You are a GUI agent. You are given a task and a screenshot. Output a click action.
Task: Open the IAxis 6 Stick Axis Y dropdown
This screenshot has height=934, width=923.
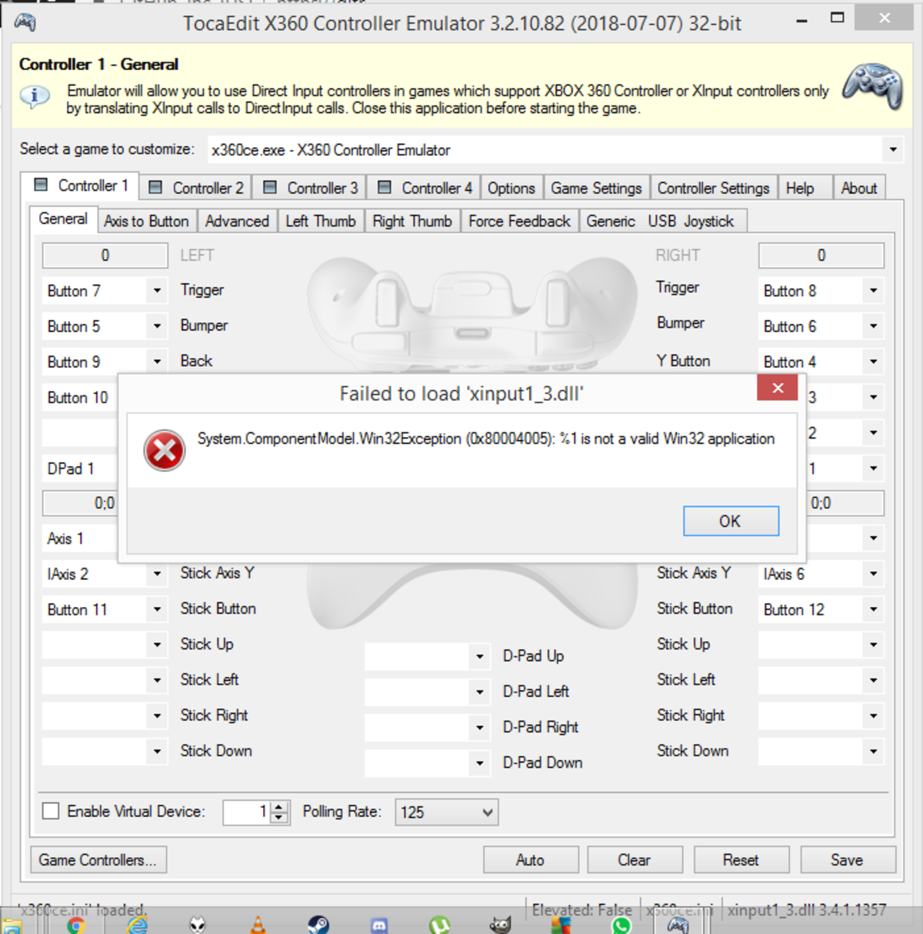pyautogui.click(x=874, y=574)
